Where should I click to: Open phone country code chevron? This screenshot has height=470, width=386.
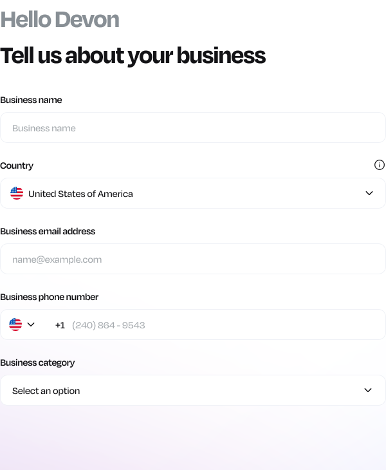point(31,324)
